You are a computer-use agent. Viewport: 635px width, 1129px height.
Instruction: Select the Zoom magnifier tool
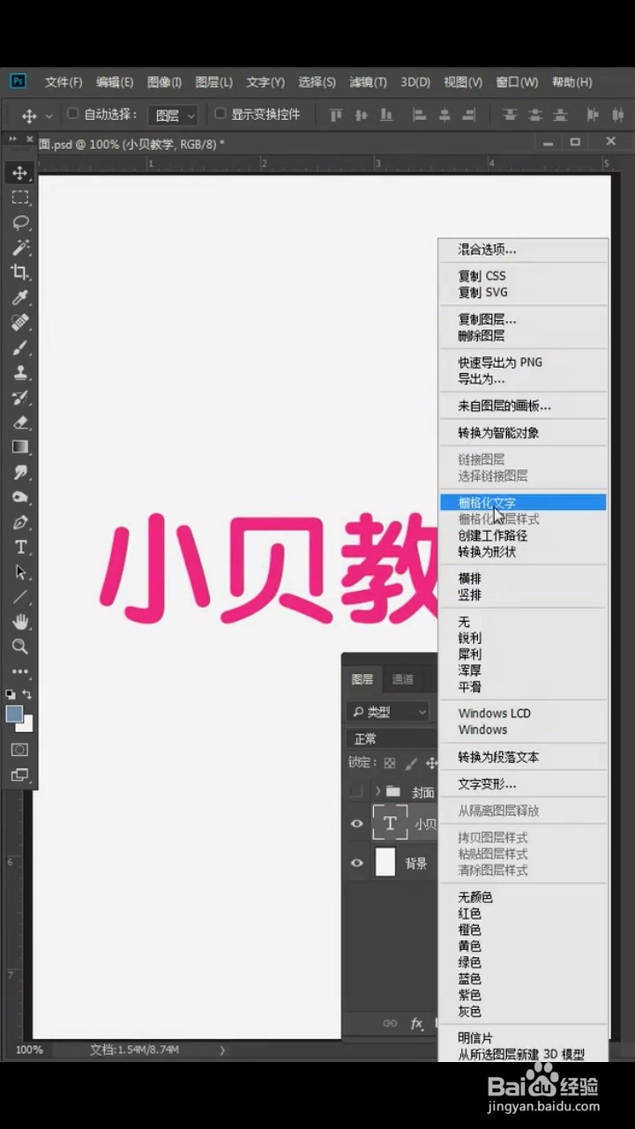pyautogui.click(x=20, y=647)
